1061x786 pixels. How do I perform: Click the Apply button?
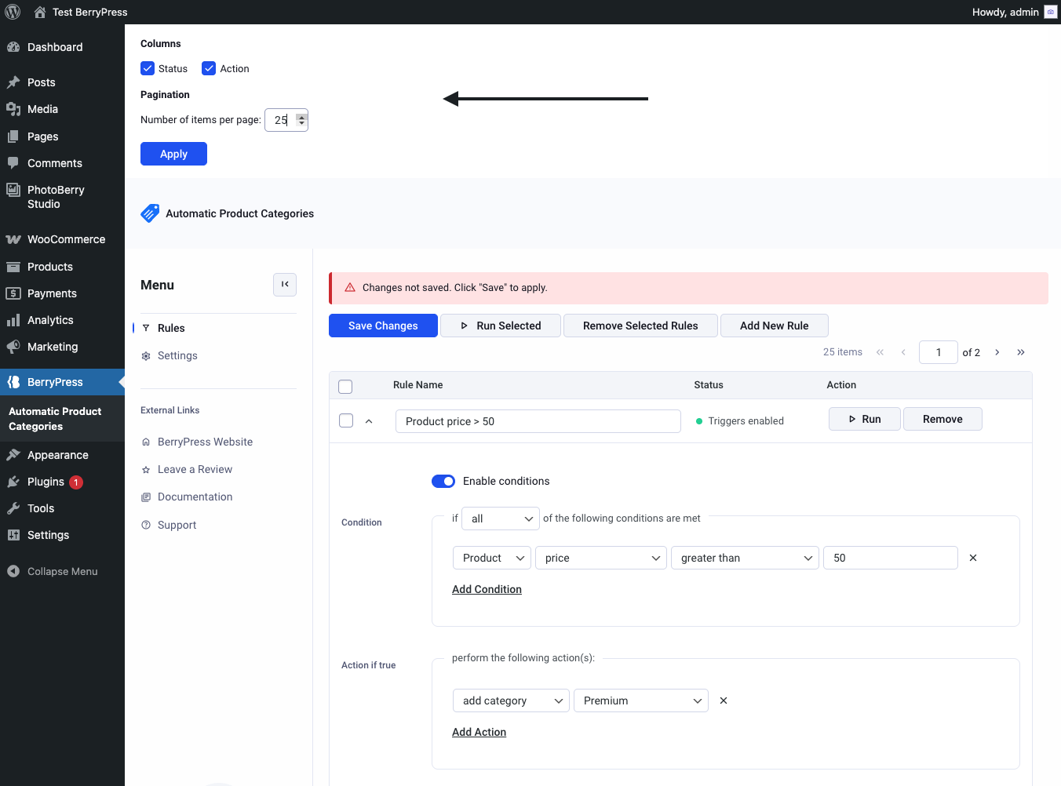coord(173,154)
